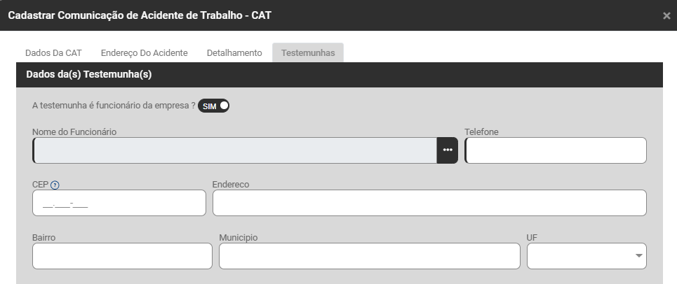Viewport: 677px width, 284px height.
Task: Focus the Telefone input field
Action: [x=555, y=150]
